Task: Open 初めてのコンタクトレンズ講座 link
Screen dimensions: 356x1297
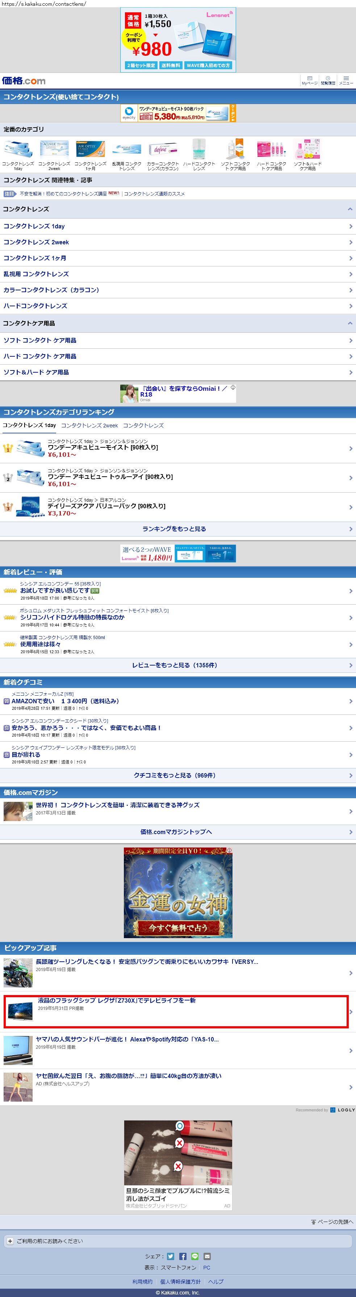Action: (x=63, y=194)
